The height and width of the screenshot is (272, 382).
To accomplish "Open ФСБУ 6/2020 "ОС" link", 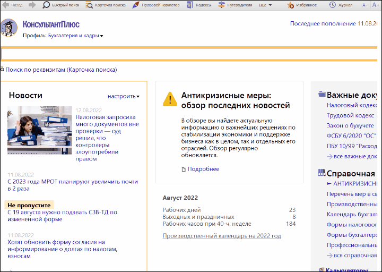I will (352, 135).
